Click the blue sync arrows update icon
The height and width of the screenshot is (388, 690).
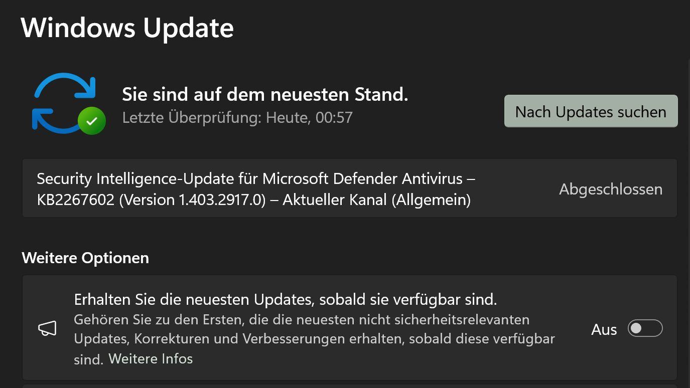coord(64,103)
